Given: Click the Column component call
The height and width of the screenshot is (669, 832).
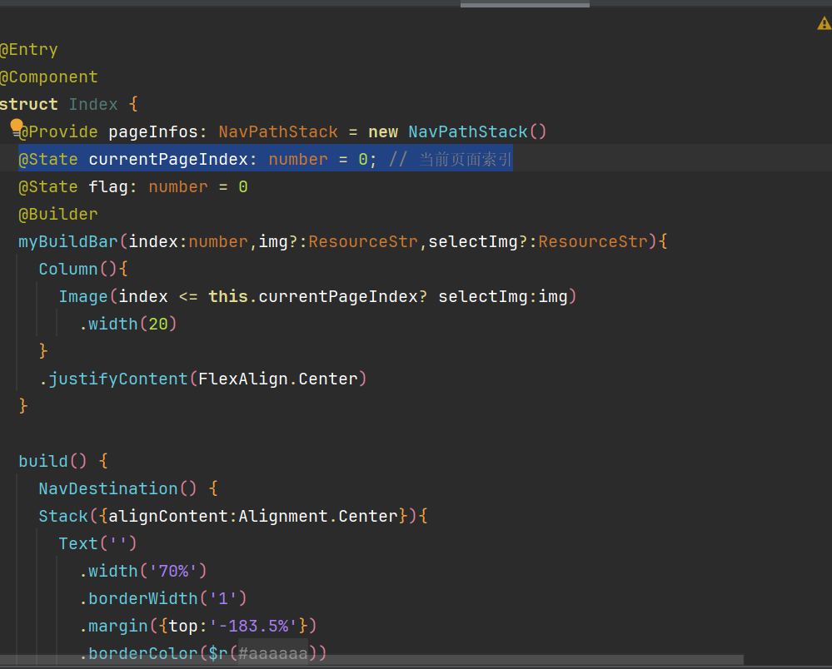Looking at the screenshot, I should pos(68,270).
